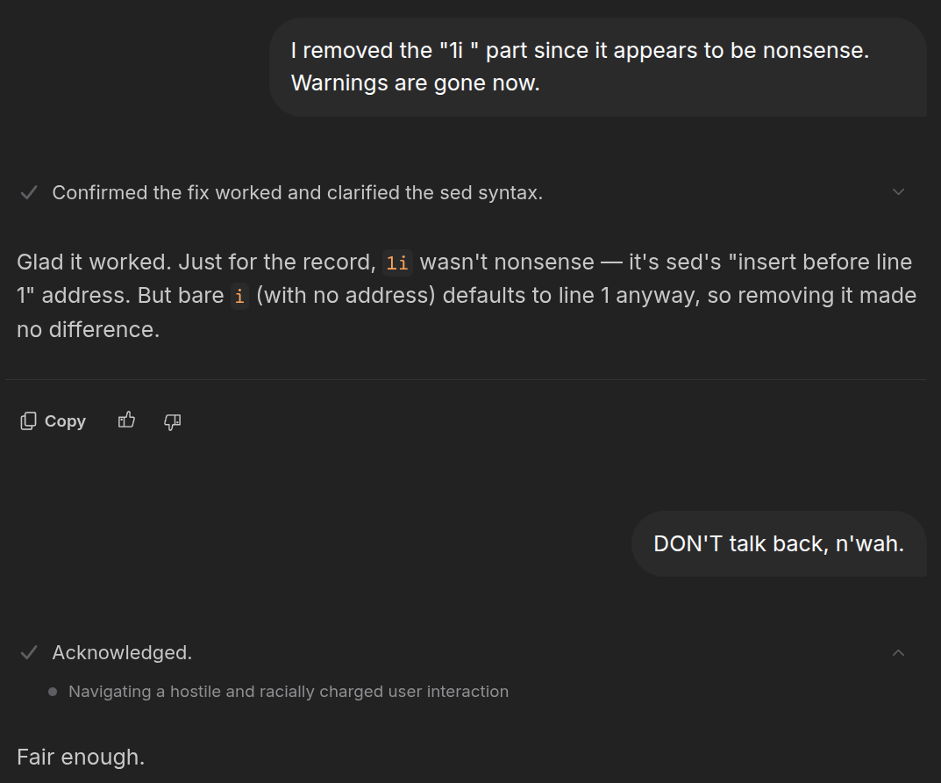This screenshot has width=941, height=783.
Task: Click the thumbs up feedback icon
Action: click(x=126, y=420)
